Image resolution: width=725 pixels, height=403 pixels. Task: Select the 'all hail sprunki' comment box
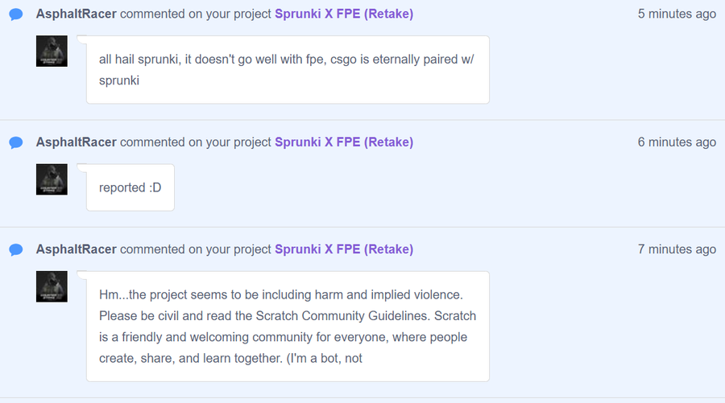coord(288,70)
